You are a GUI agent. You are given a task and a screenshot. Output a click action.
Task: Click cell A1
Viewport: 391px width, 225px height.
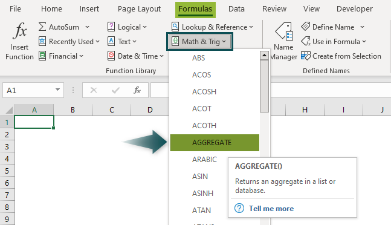tap(34, 122)
